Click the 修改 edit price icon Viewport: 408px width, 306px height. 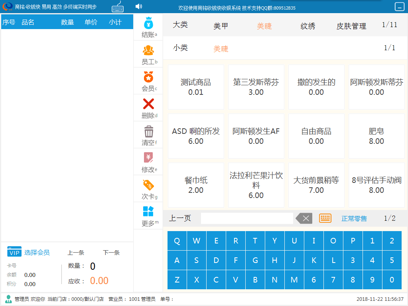point(149,158)
